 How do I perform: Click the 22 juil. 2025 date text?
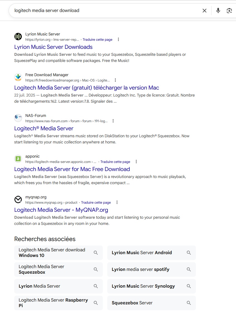pos(25,95)
